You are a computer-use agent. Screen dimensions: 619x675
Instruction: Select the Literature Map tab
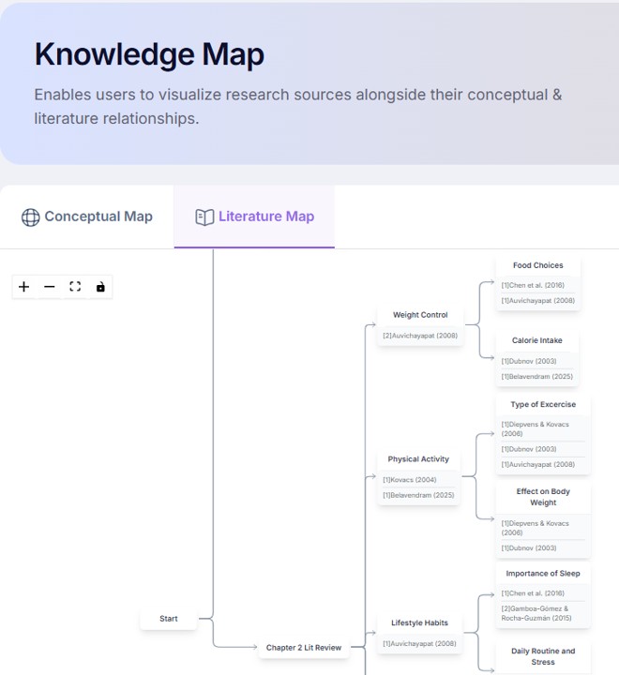point(254,217)
